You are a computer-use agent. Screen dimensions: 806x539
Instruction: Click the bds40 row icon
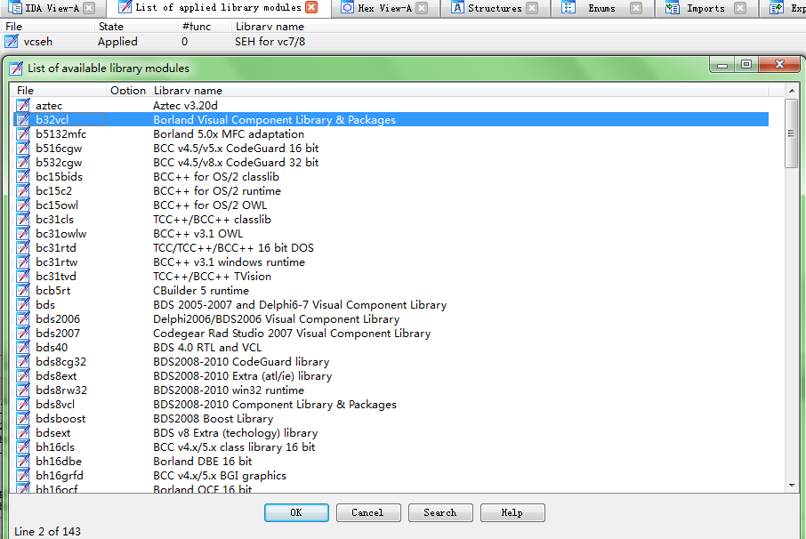click(22, 348)
